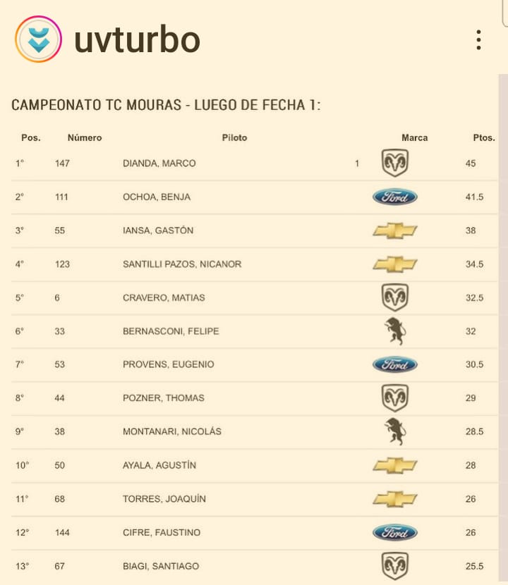The width and height of the screenshot is (508, 585).
Task: Tap the uvturbo profile avatar
Action: (x=39, y=39)
